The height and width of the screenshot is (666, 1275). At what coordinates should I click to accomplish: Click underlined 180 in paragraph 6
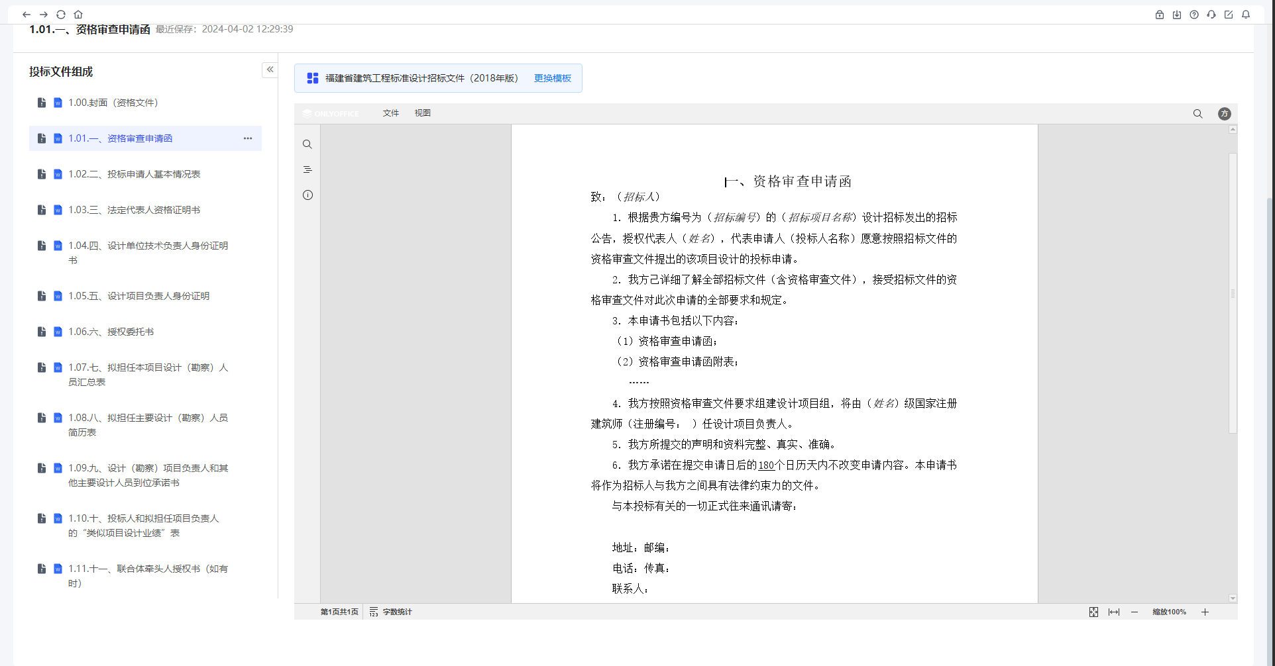[766, 465]
